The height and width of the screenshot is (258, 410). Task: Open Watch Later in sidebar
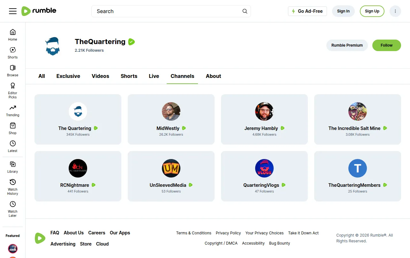pyautogui.click(x=13, y=209)
